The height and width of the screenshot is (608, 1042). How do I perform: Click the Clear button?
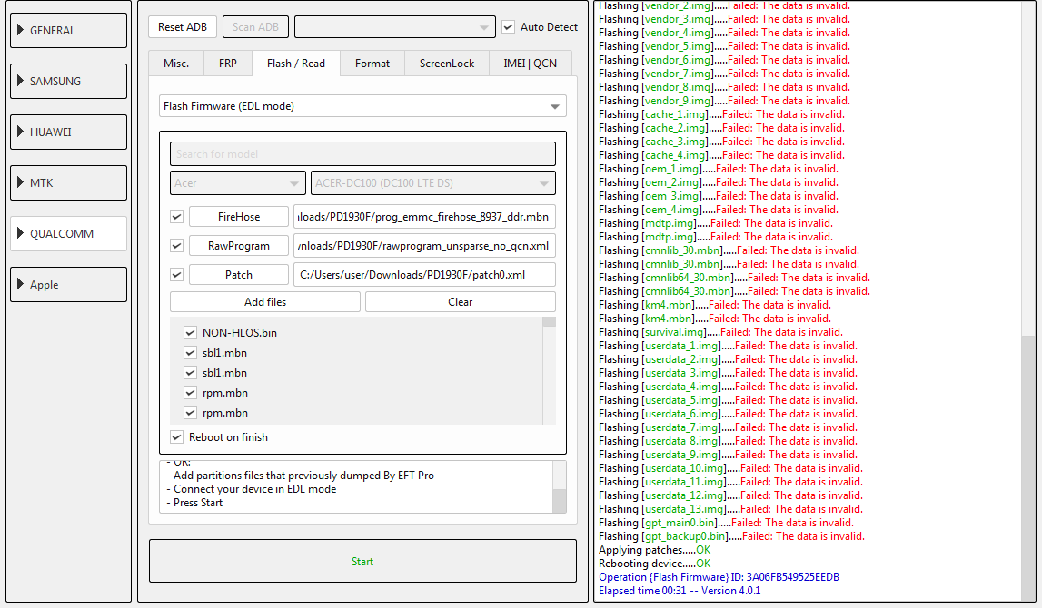coord(460,302)
